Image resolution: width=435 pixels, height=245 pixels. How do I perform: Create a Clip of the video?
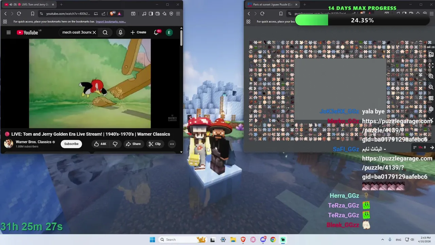(155, 144)
